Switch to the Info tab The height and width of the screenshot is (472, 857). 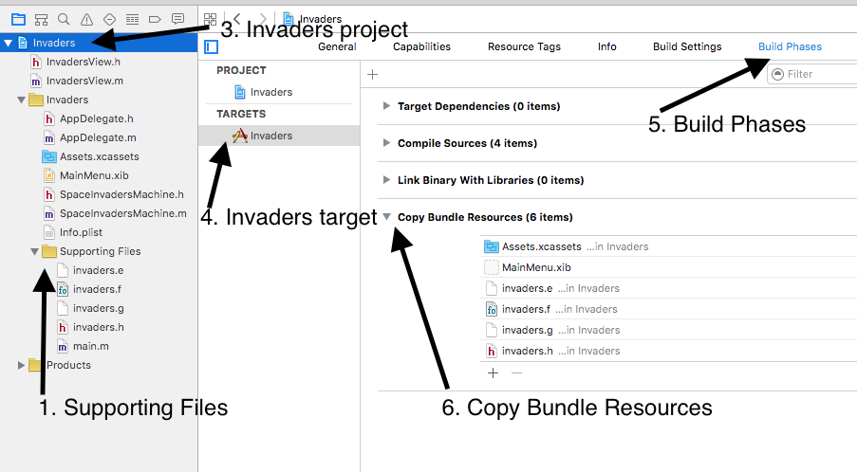pos(606,47)
